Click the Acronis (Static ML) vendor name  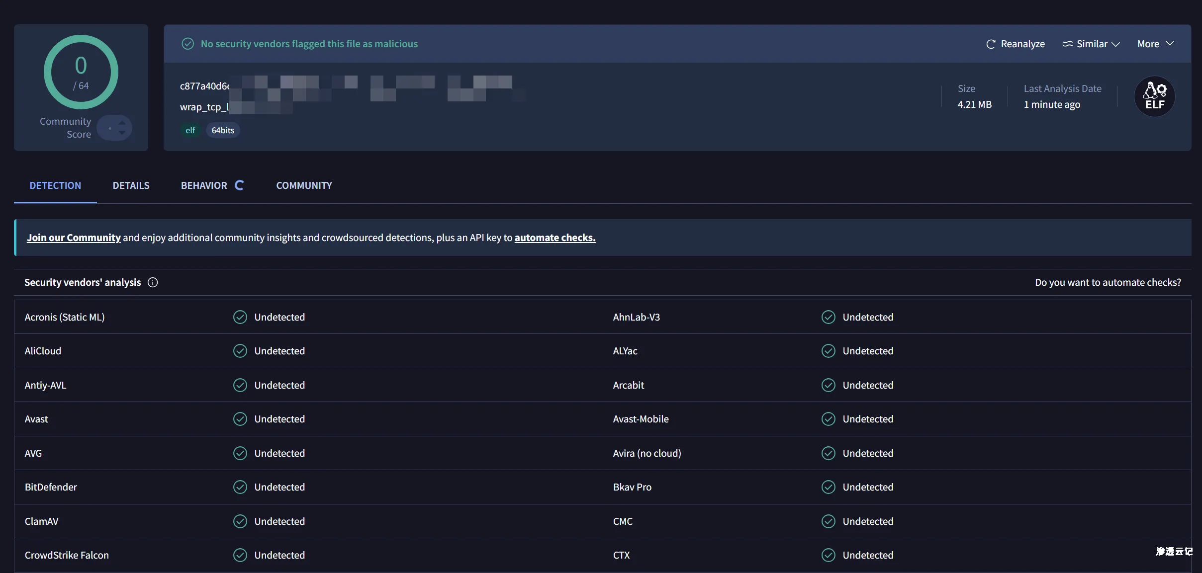[x=65, y=317]
